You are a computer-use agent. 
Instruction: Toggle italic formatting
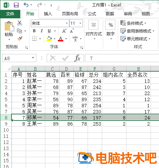pos(42,31)
